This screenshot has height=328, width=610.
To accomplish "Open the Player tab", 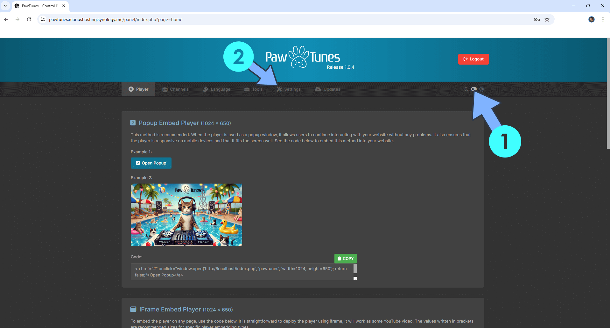I will coord(138,89).
